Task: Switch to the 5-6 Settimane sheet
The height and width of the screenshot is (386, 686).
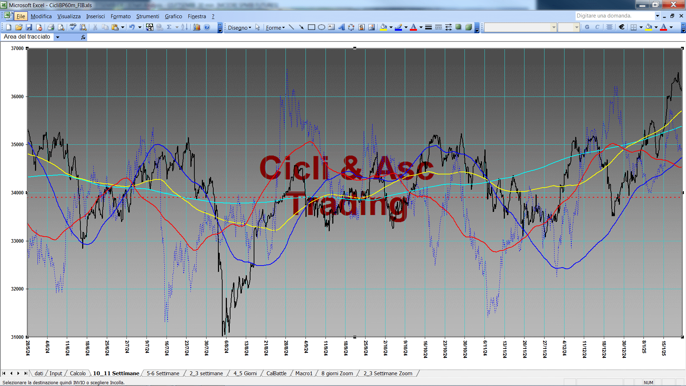Action: [x=163, y=373]
